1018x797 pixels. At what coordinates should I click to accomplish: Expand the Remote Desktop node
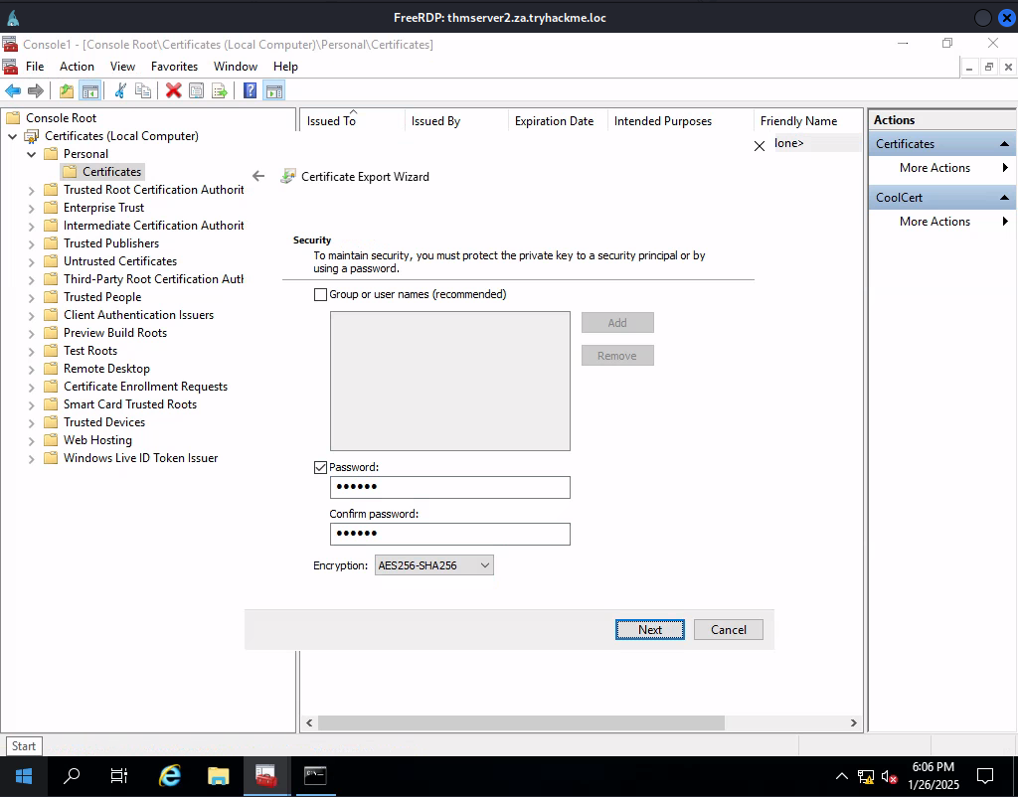tap(31, 370)
